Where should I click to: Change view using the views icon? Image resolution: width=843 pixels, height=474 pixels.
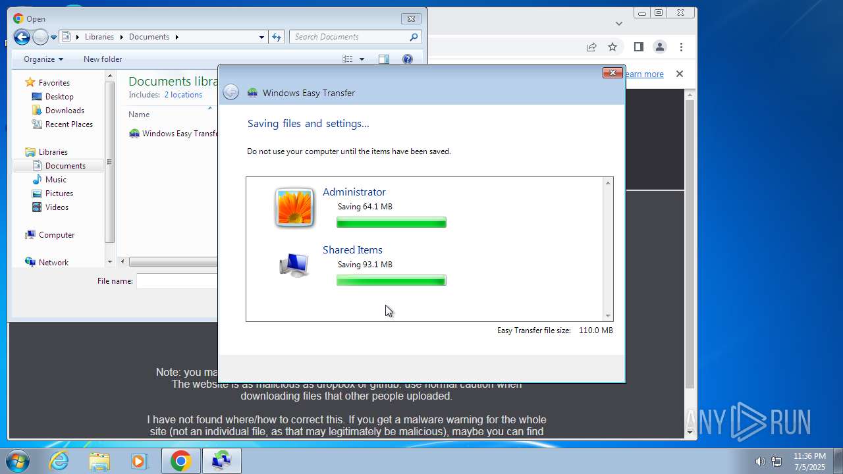click(x=348, y=59)
